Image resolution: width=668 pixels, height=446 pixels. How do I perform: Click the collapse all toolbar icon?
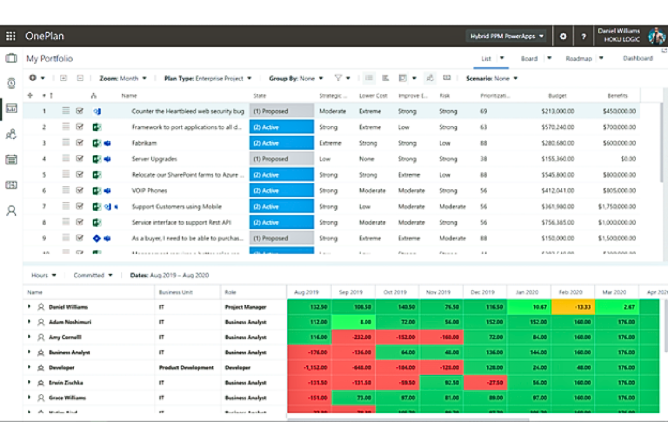coord(80,78)
